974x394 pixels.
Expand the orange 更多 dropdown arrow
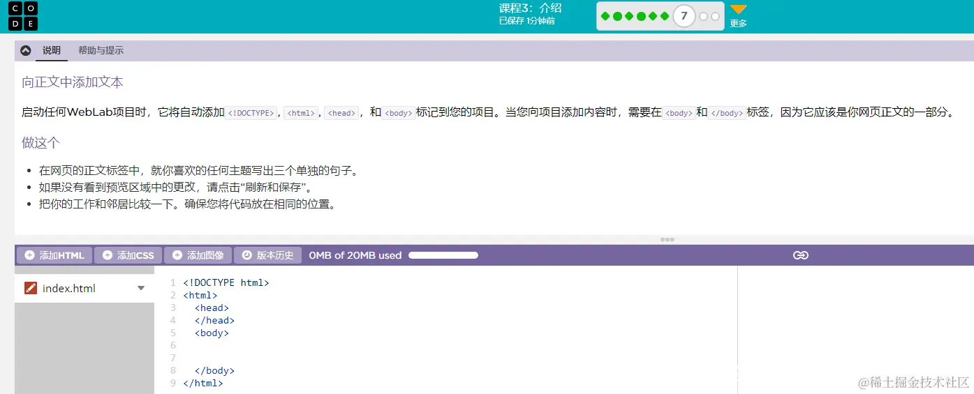tap(739, 10)
